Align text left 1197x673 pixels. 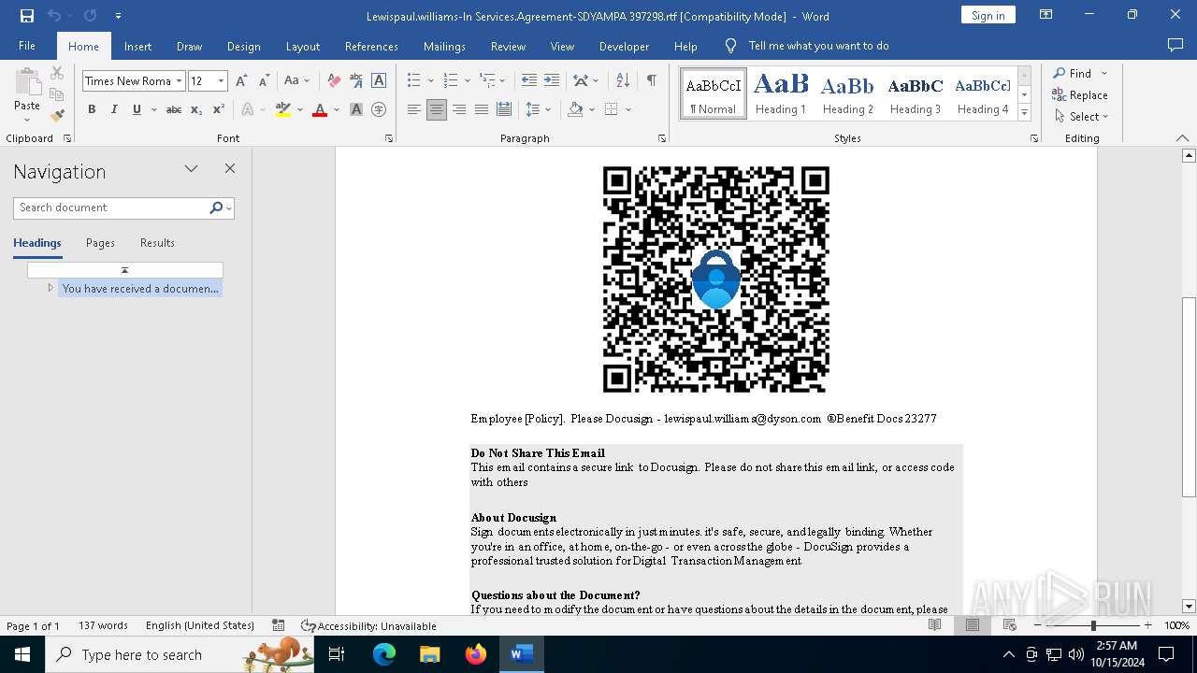click(414, 109)
